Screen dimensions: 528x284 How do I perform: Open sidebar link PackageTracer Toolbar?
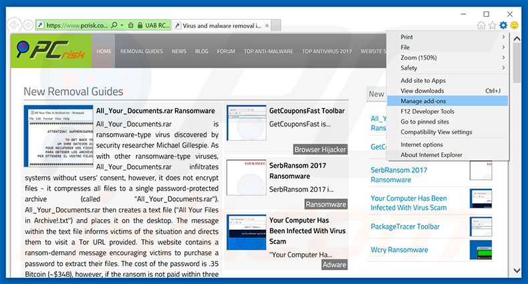coord(405,227)
